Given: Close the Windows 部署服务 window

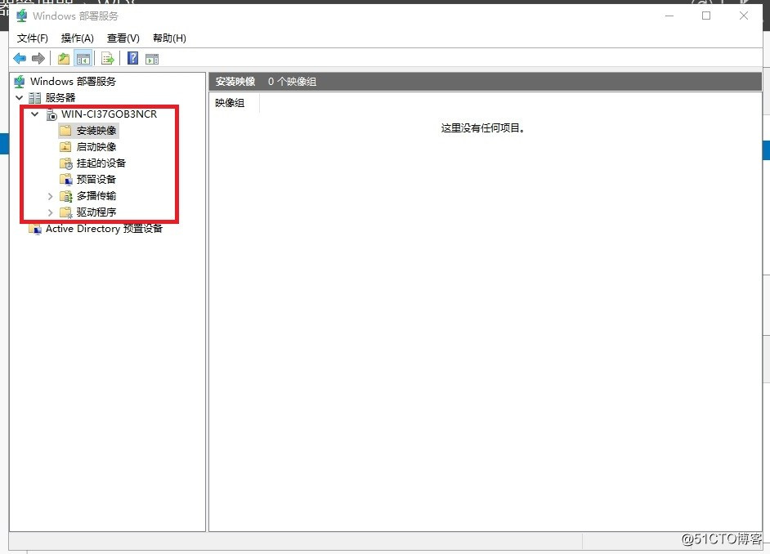Looking at the screenshot, I should [x=744, y=16].
